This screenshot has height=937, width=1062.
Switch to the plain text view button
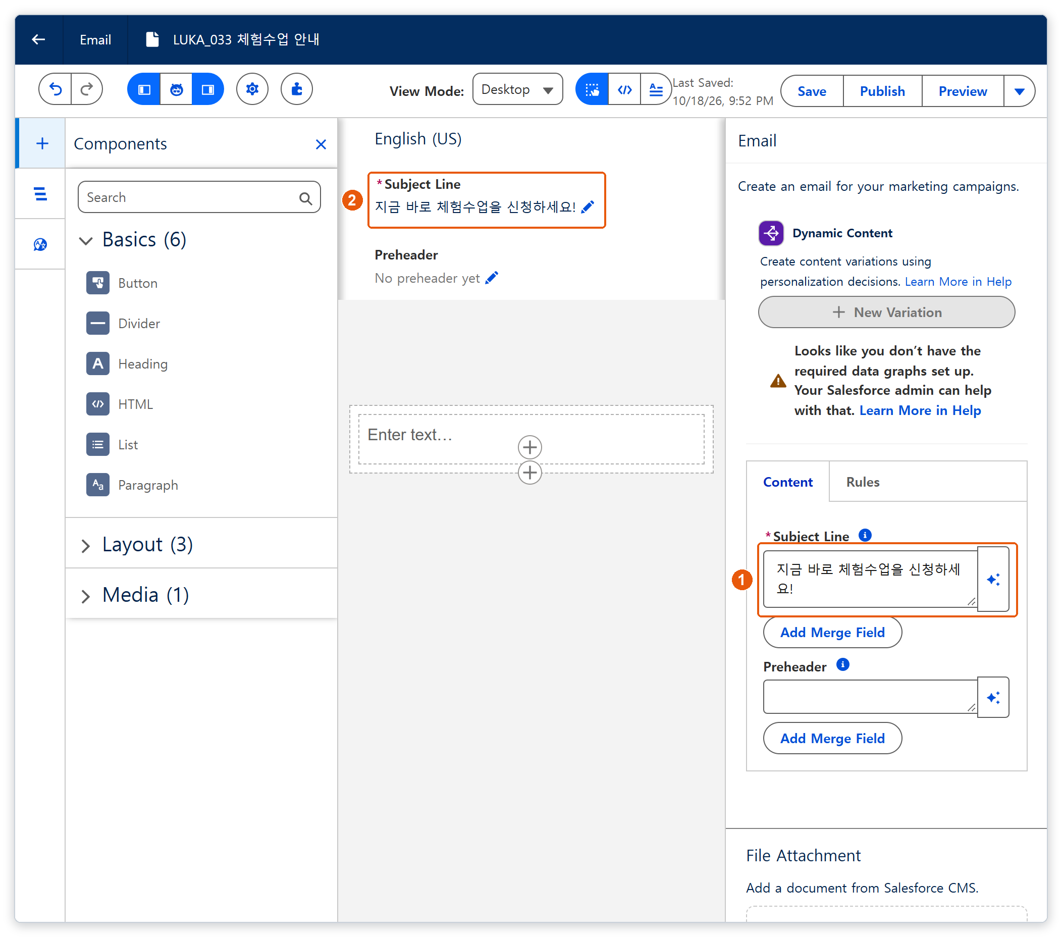(x=656, y=89)
